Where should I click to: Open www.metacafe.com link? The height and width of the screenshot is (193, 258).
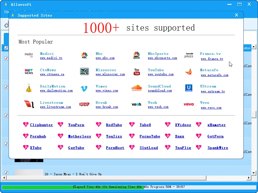coord(214,75)
